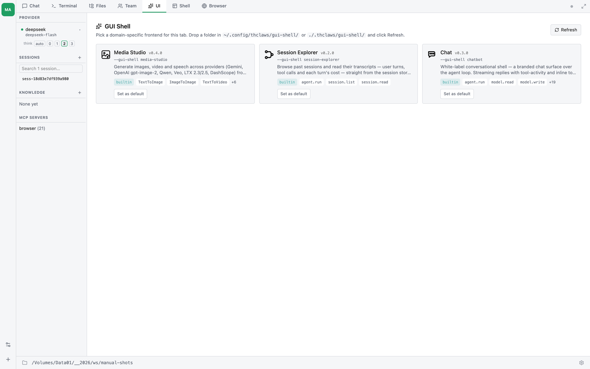Set think level to 1
Screen dimensions: 590x369
click(57, 44)
